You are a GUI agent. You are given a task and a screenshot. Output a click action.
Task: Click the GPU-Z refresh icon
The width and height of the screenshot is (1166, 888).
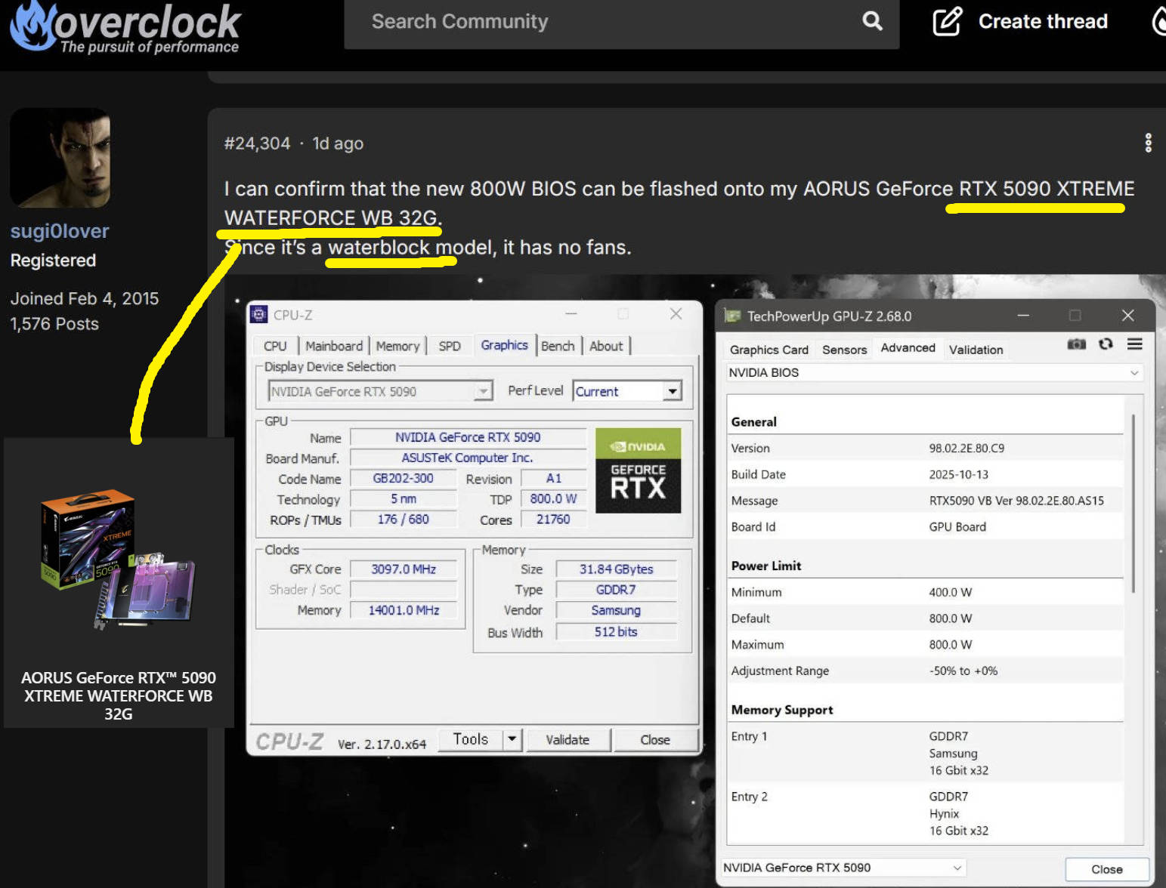(1106, 344)
